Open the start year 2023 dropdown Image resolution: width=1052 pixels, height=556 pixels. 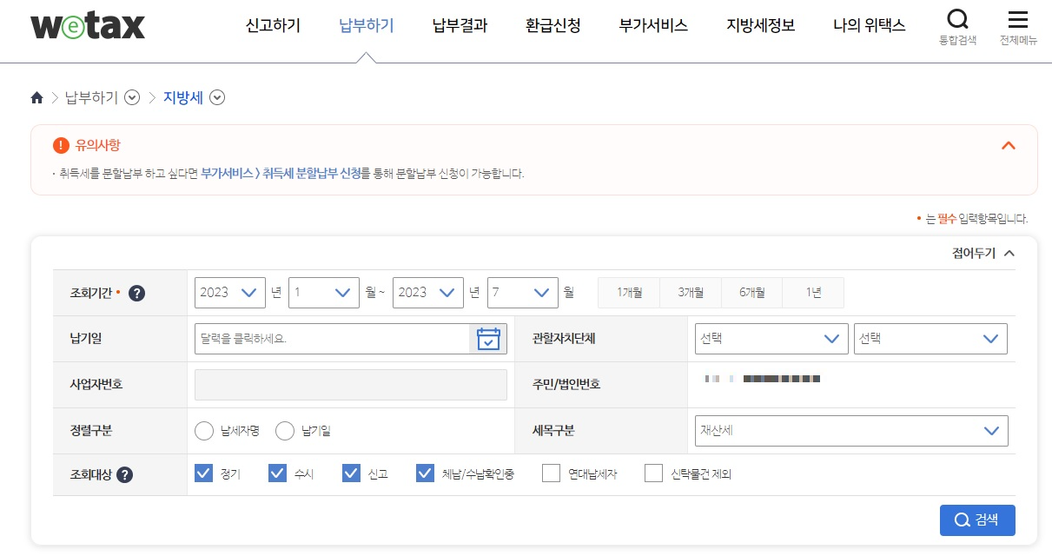pyautogui.click(x=229, y=293)
